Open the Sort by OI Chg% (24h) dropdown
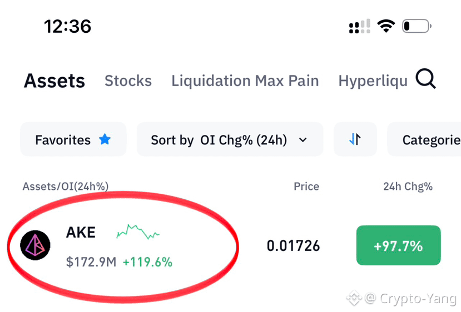Screen dimensions: 461x312 tap(230, 139)
